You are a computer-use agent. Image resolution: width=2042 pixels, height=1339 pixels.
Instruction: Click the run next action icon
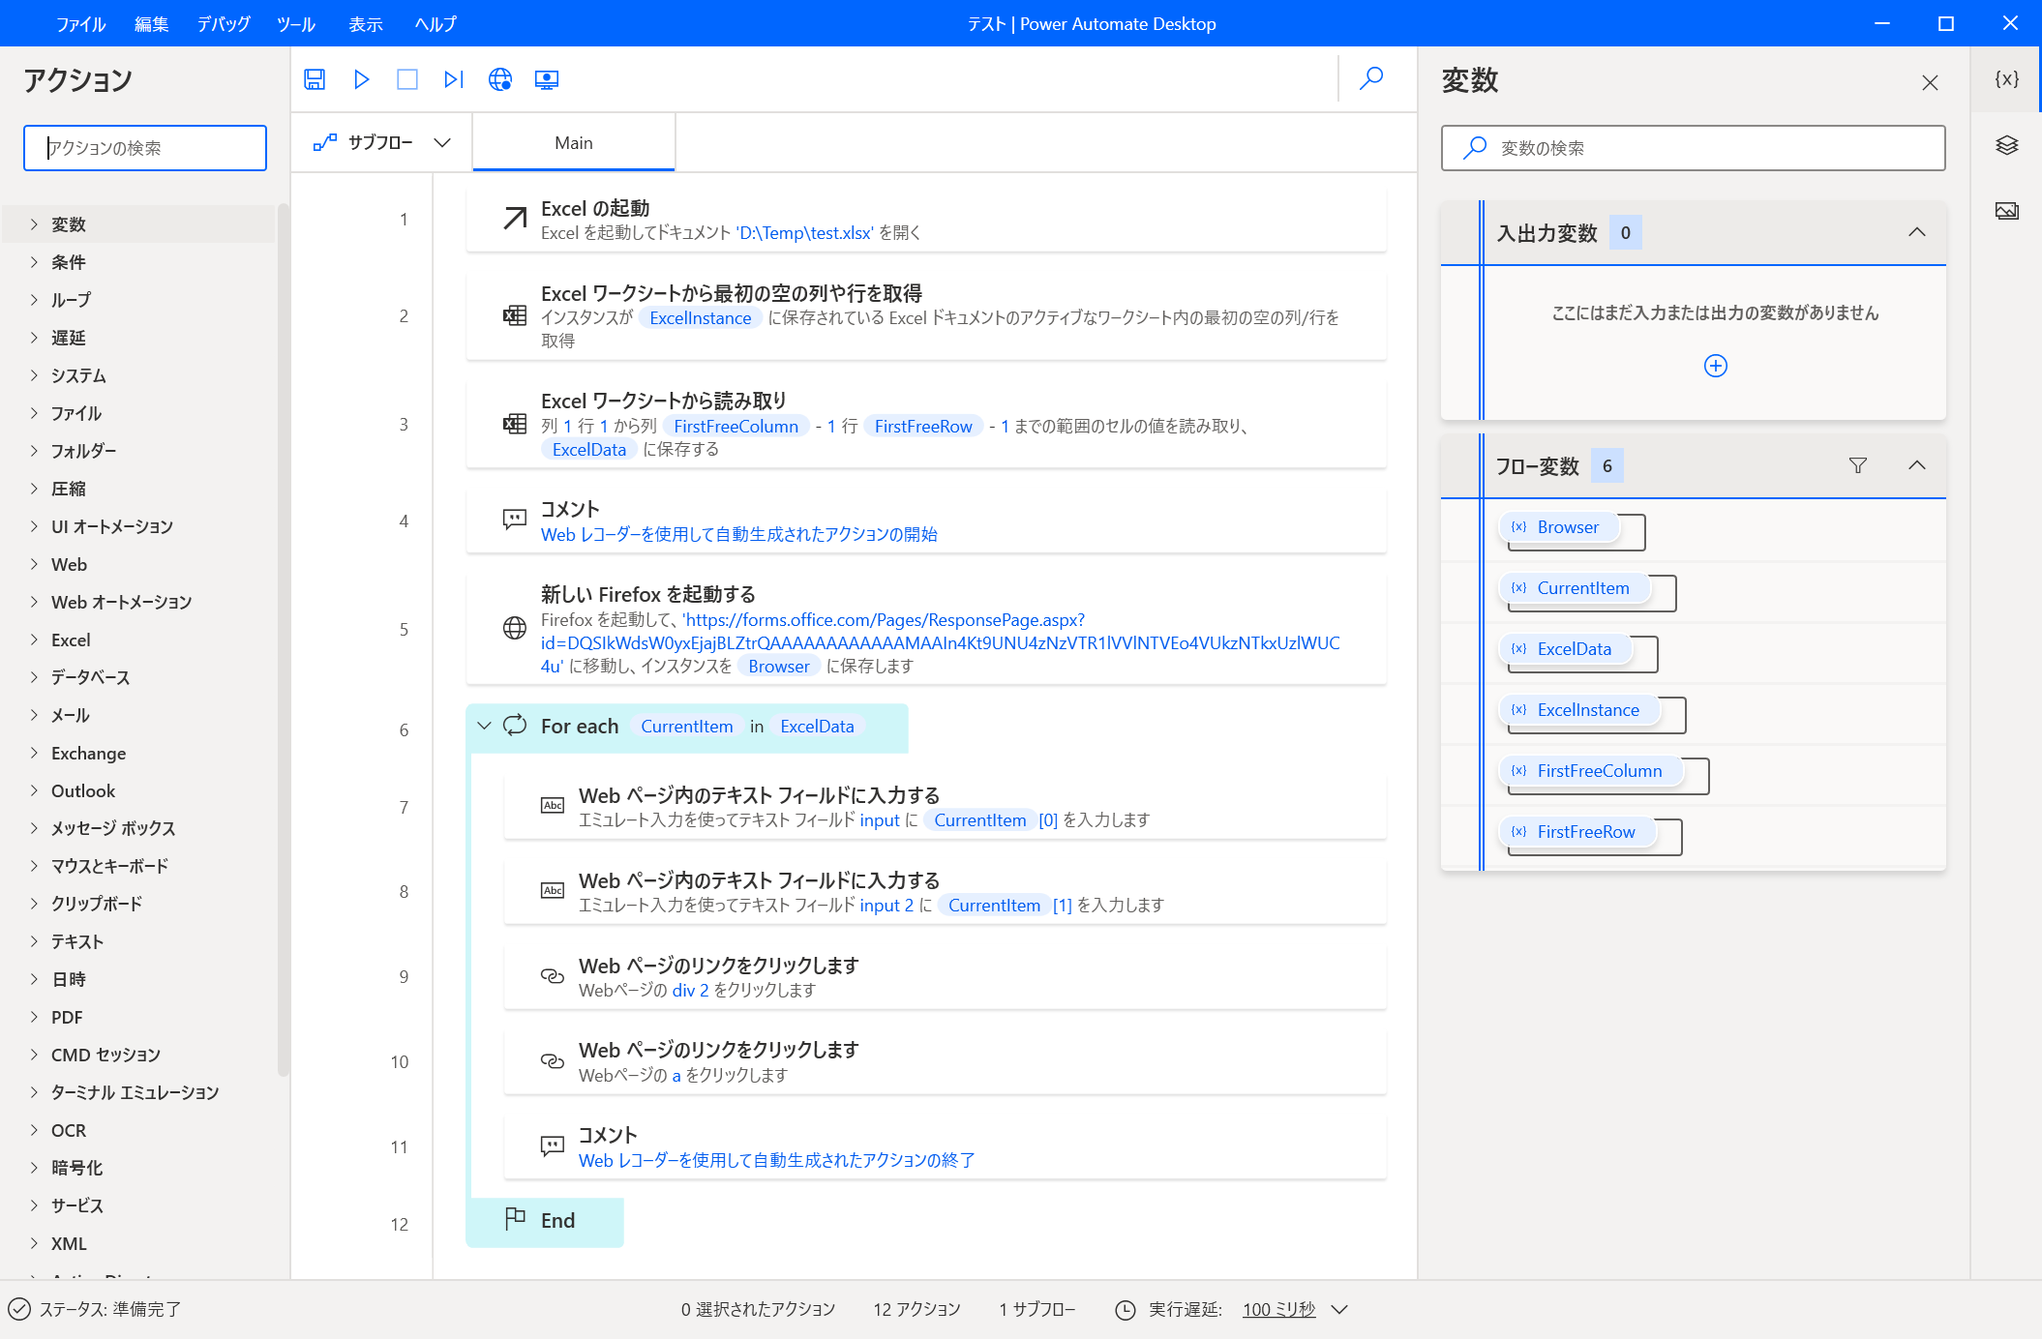pyautogui.click(x=453, y=79)
